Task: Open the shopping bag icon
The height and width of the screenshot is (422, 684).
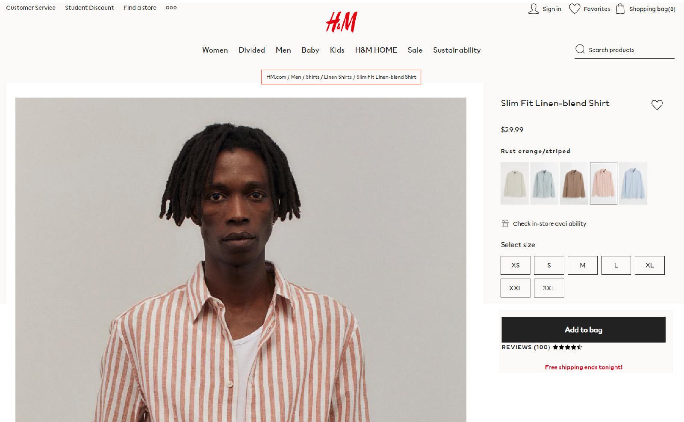Action: pyautogui.click(x=620, y=9)
